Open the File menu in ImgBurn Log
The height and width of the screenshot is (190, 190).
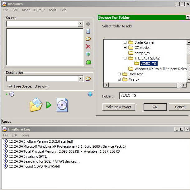(x=6, y=135)
